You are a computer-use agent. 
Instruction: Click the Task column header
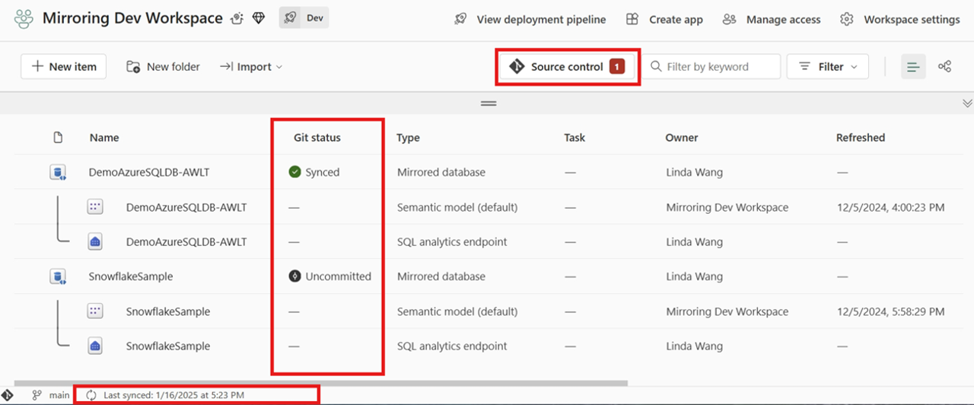pyautogui.click(x=575, y=138)
